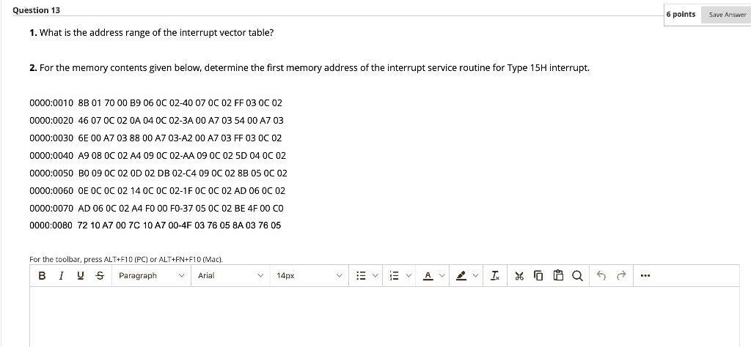Expand highlight color picker arrow
The width and height of the screenshot is (751, 347).
tap(475, 276)
